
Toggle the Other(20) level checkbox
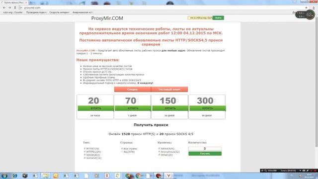(159, 155)
